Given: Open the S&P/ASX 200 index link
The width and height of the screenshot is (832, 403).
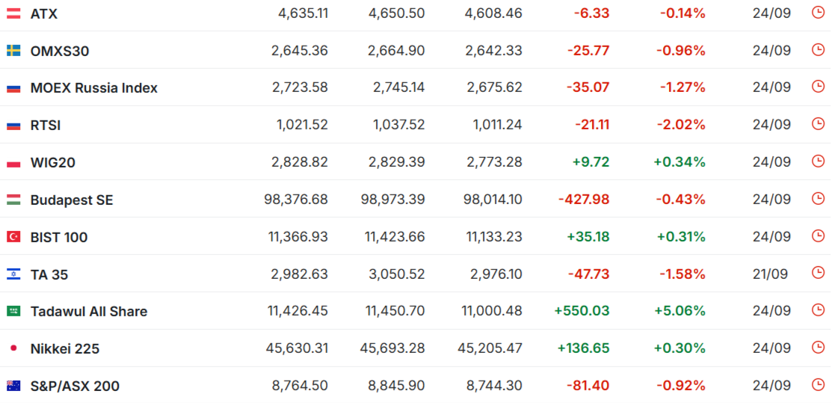Looking at the screenshot, I should click(x=75, y=387).
